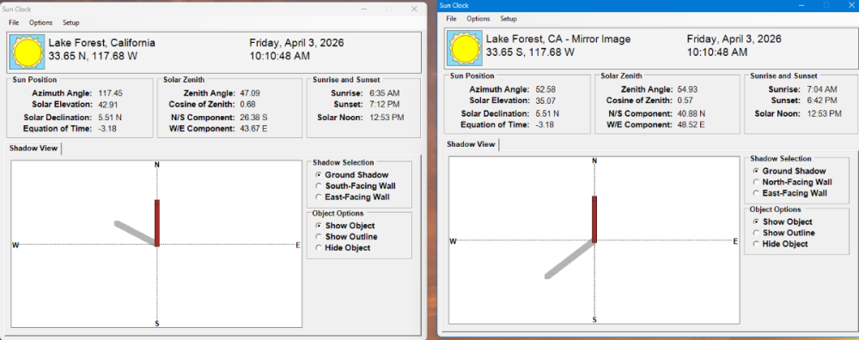Image resolution: width=859 pixels, height=340 pixels.
Task: Click gray shadow in right shadow view
Action: tap(570, 259)
